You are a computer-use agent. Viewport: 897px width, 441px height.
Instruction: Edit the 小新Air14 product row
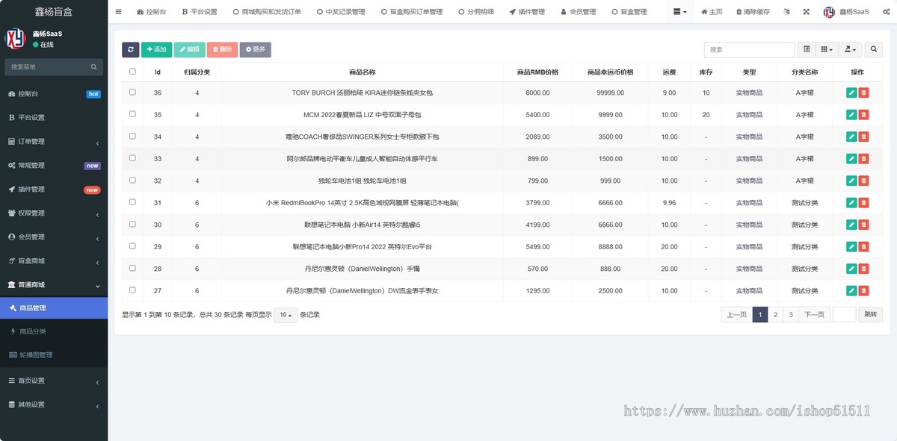click(x=851, y=225)
